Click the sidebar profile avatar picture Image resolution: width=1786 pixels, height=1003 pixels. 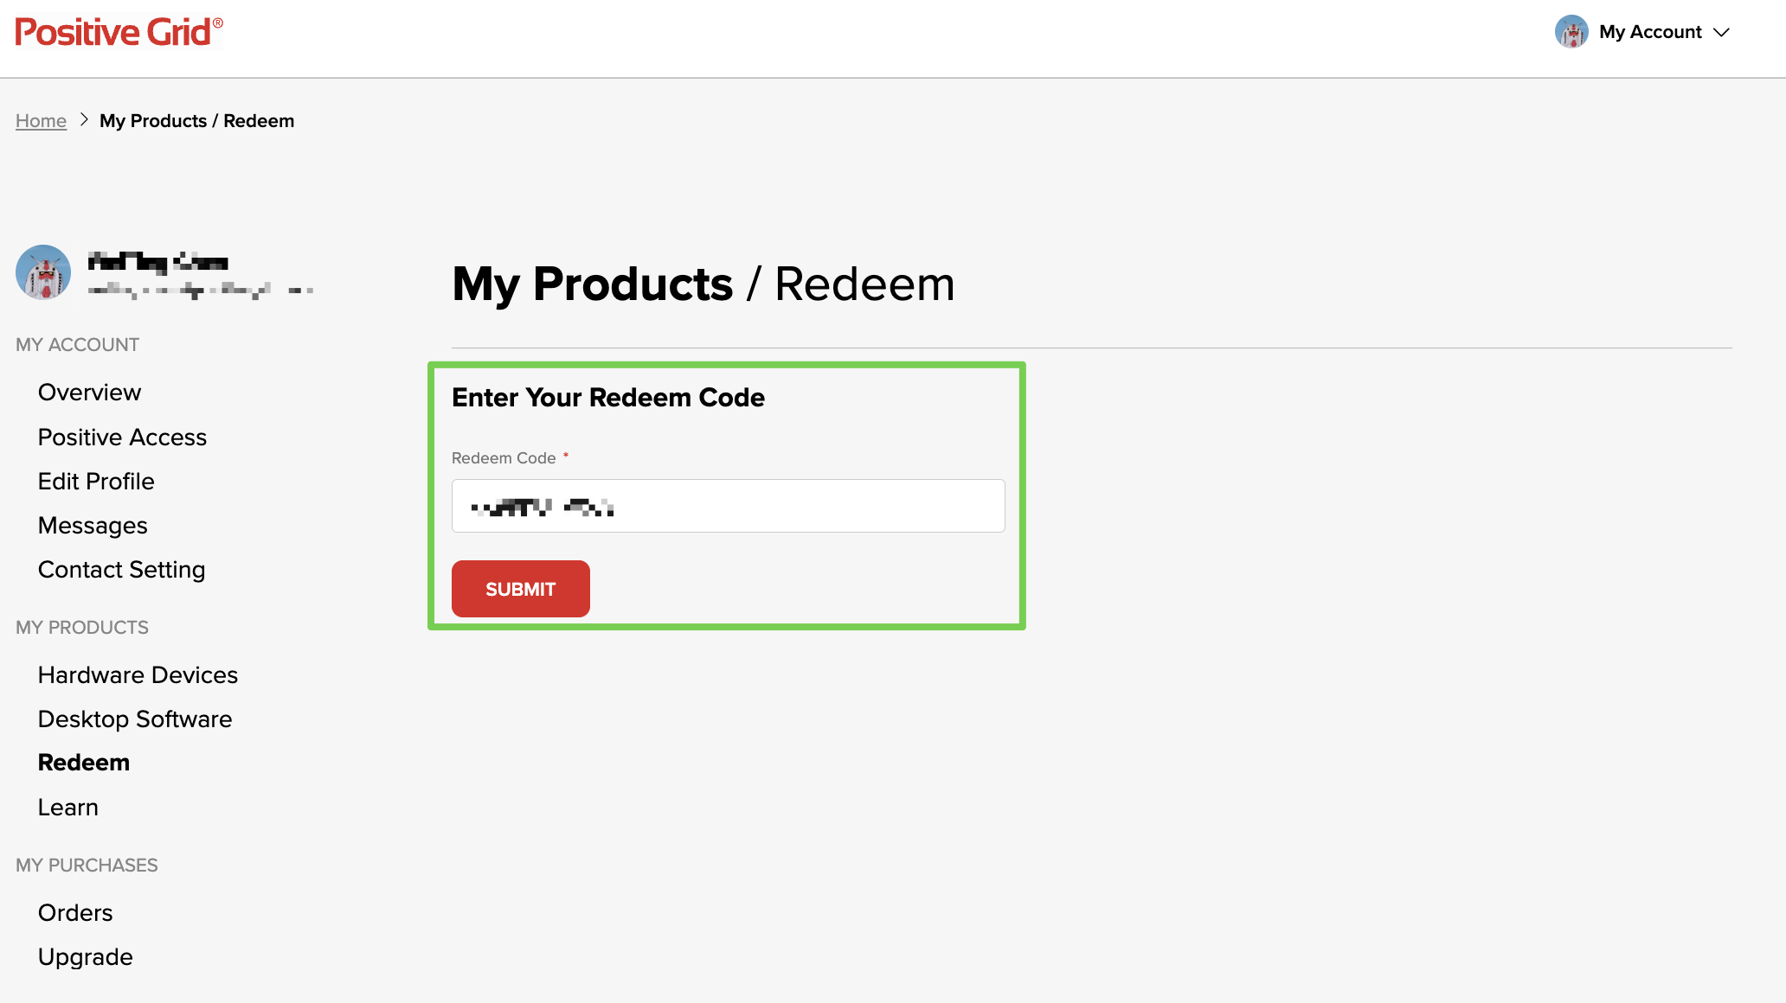pyautogui.click(x=43, y=272)
